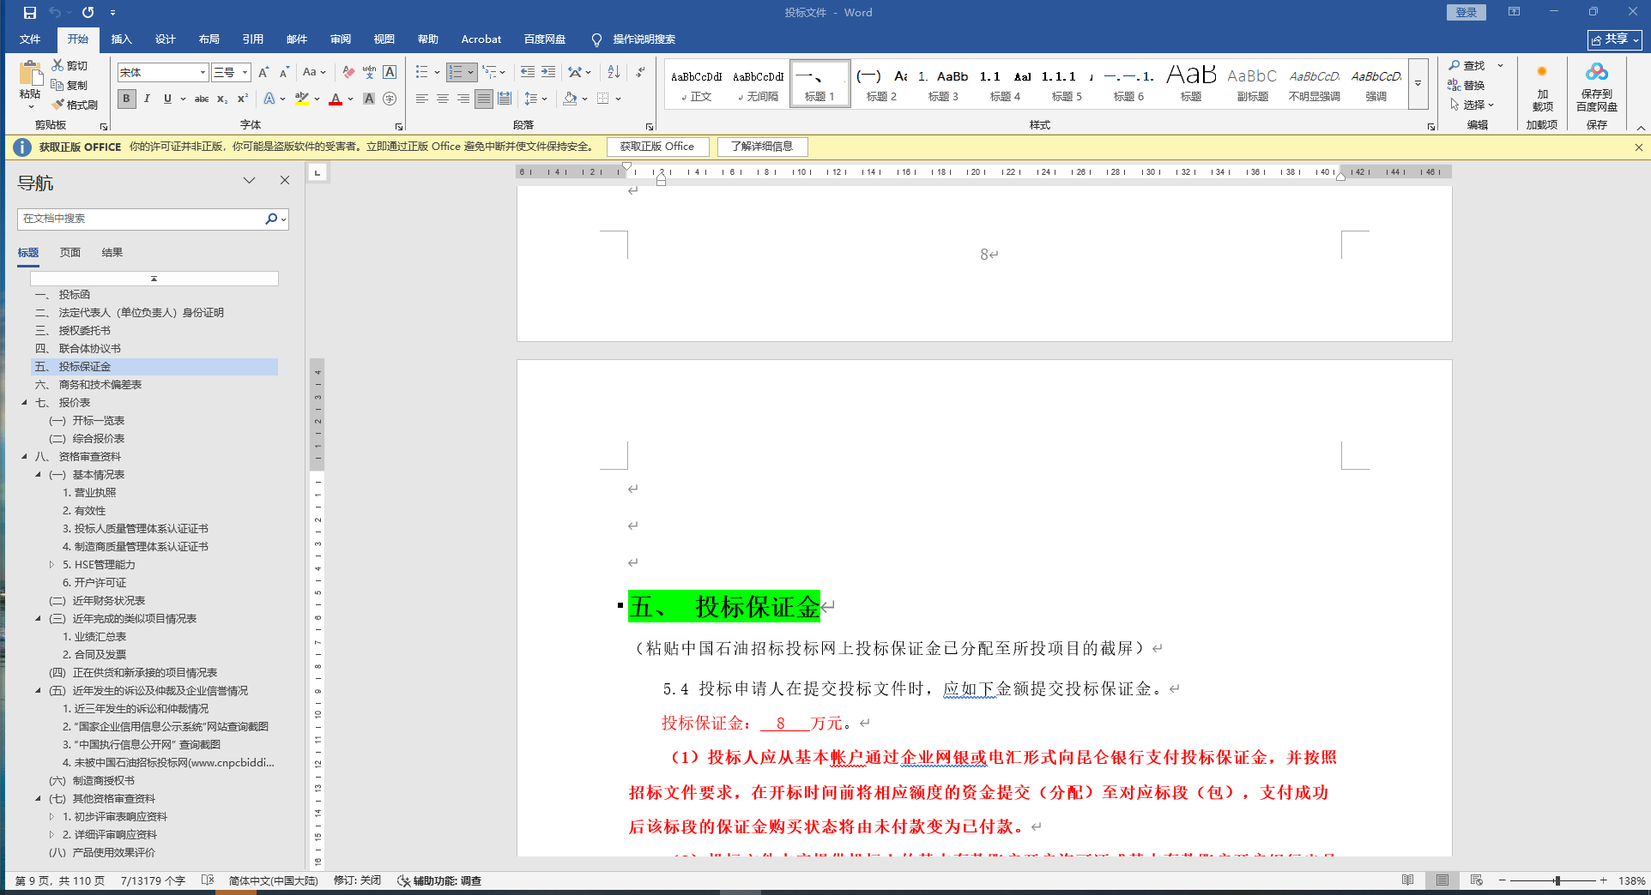This screenshot has height=895, width=1651.
Task: Open the 审阅 Review ribbon tab
Action: 341,39
